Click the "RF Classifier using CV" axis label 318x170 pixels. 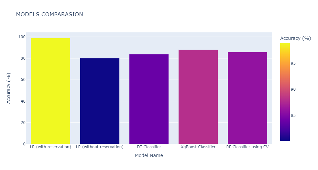(247, 147)
